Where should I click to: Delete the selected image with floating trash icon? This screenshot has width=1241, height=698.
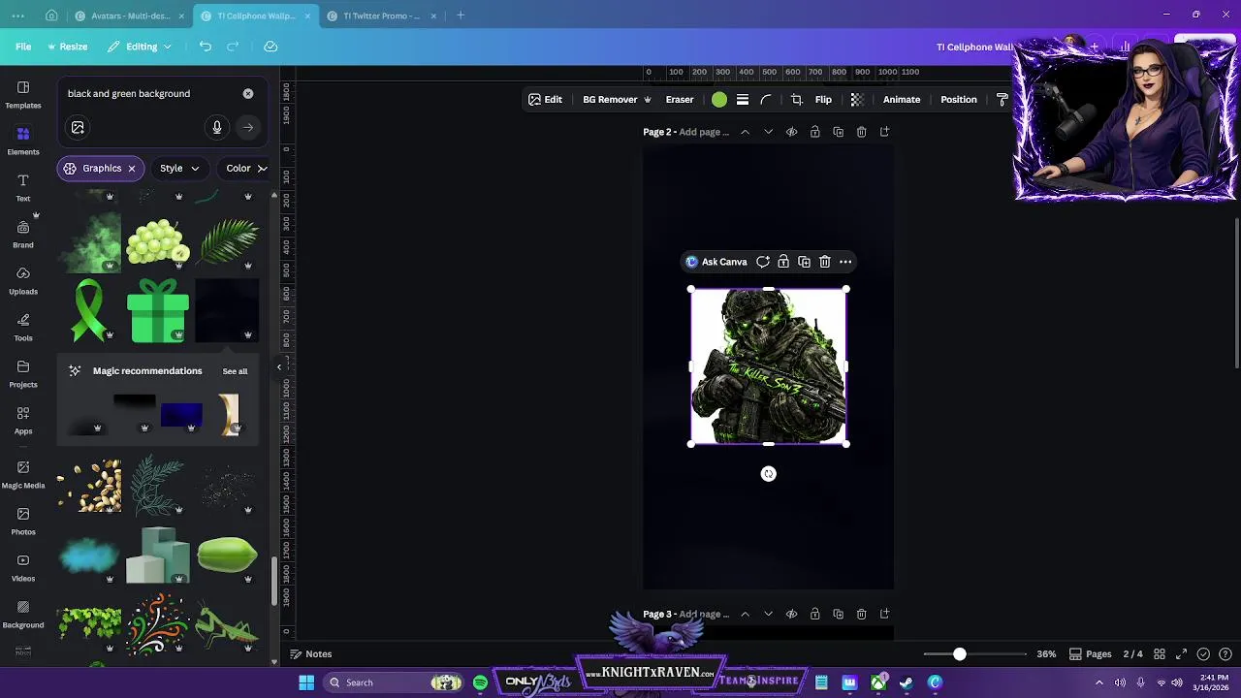coord(825,262)
